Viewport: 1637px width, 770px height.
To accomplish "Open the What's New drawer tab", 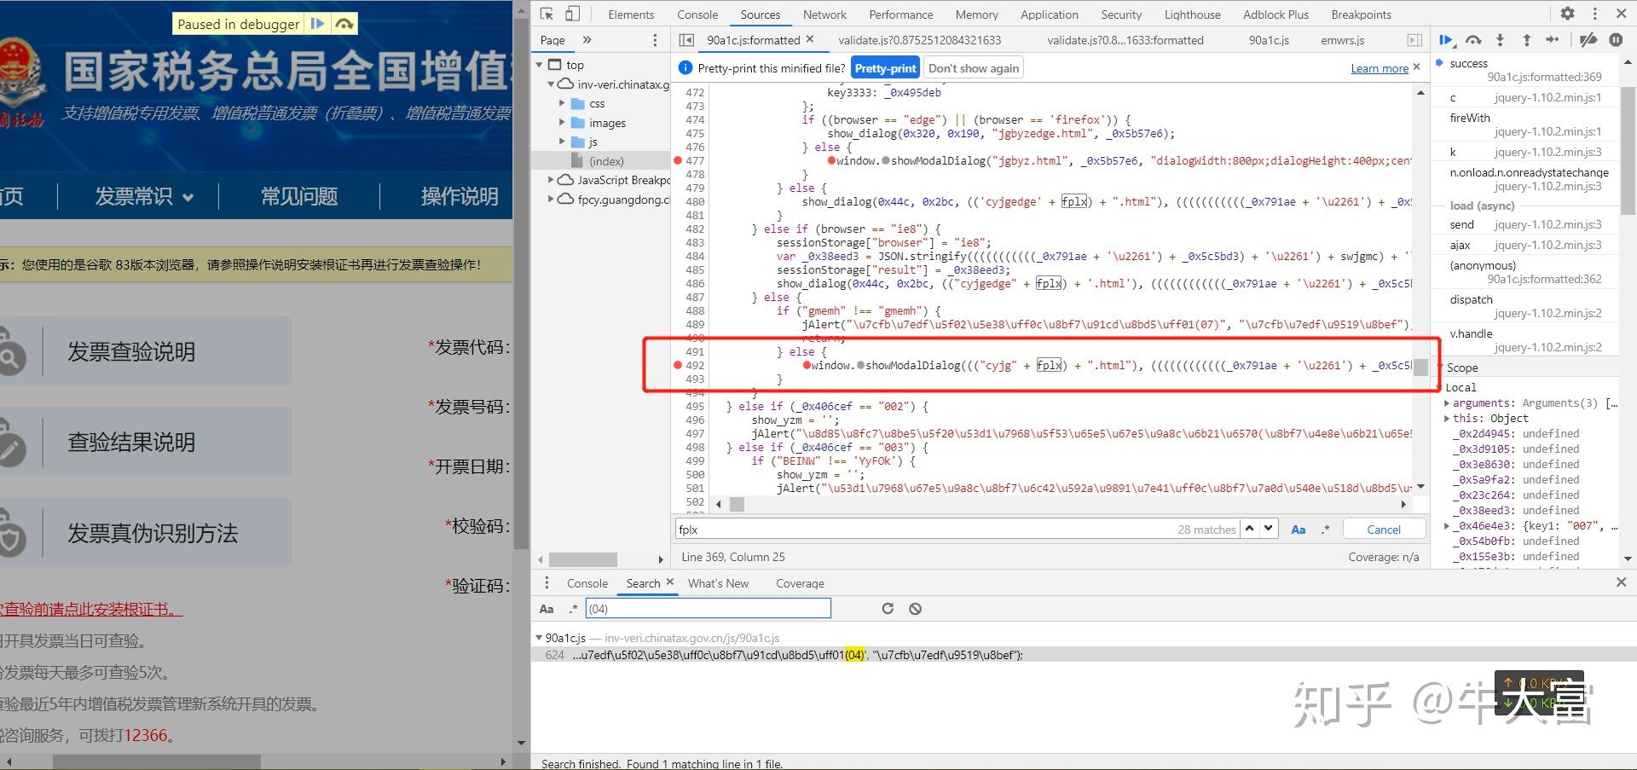I will coord(717,582).
